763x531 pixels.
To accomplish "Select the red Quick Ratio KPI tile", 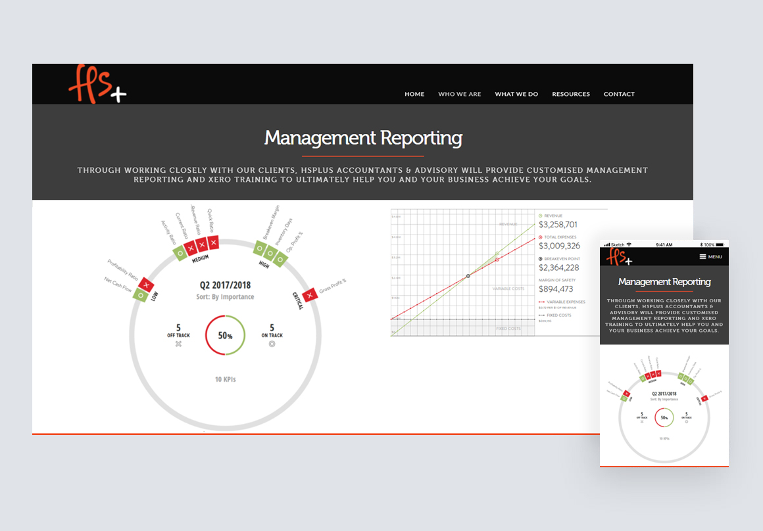I will pos(212,243).
